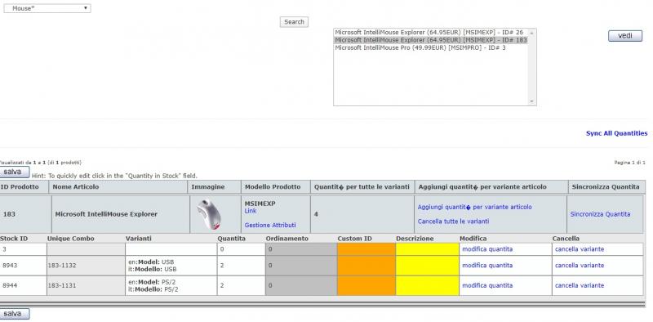The height and width of the screenshot is (322, 653).
Task: Click the quantity field of stock ID 3
Action: point(241,249)
